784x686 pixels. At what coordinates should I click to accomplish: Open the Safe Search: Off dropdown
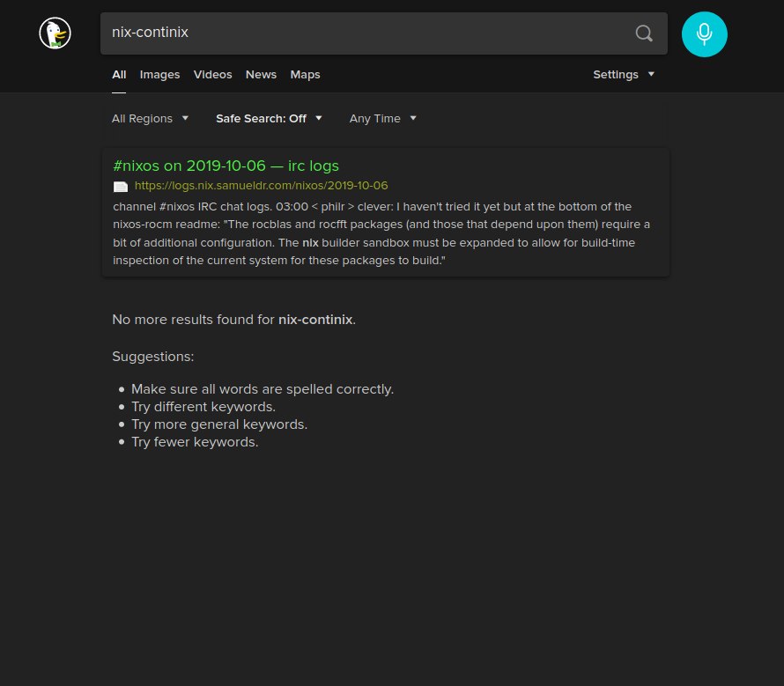(269, 119)
